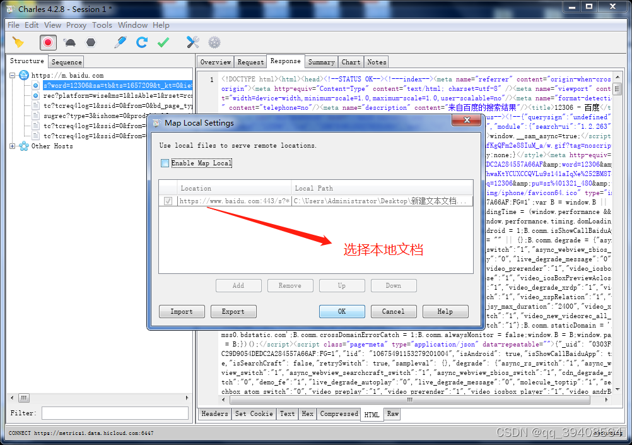Open the View menu

(52, 25)
